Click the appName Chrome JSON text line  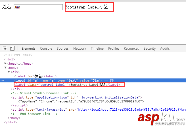tap(81, 101)
